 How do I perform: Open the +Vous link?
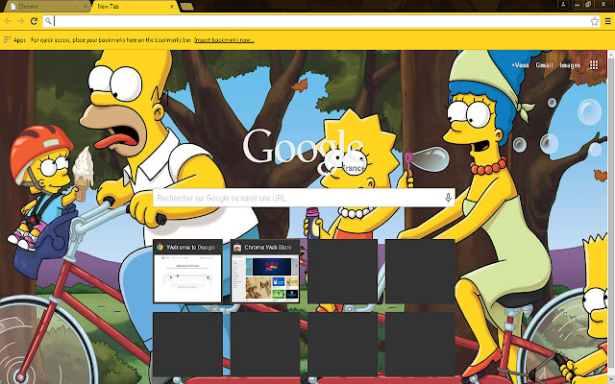[520, 65]
